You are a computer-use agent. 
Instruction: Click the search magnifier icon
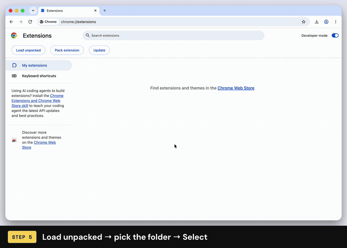pyautogui.click(x=88, y=35)
